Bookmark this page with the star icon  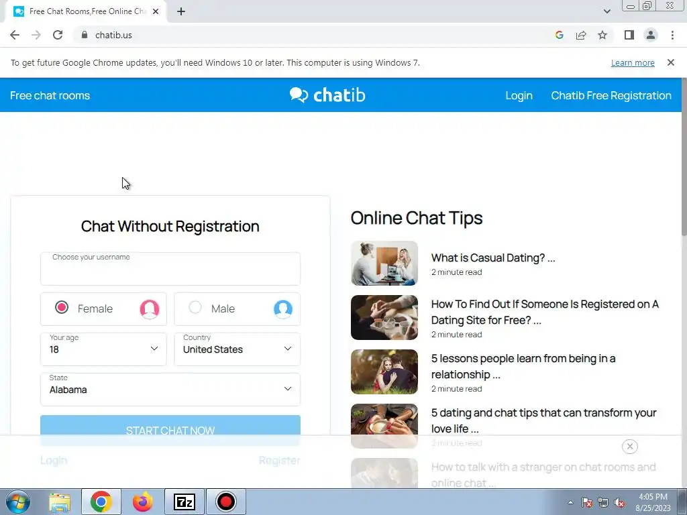click(x=602, y=35)
